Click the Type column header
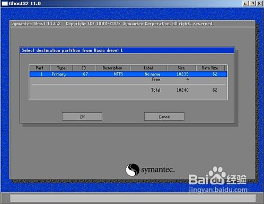The width and height of the screenshot is (264, 204). pyautogui.click(x=61, y=68)
